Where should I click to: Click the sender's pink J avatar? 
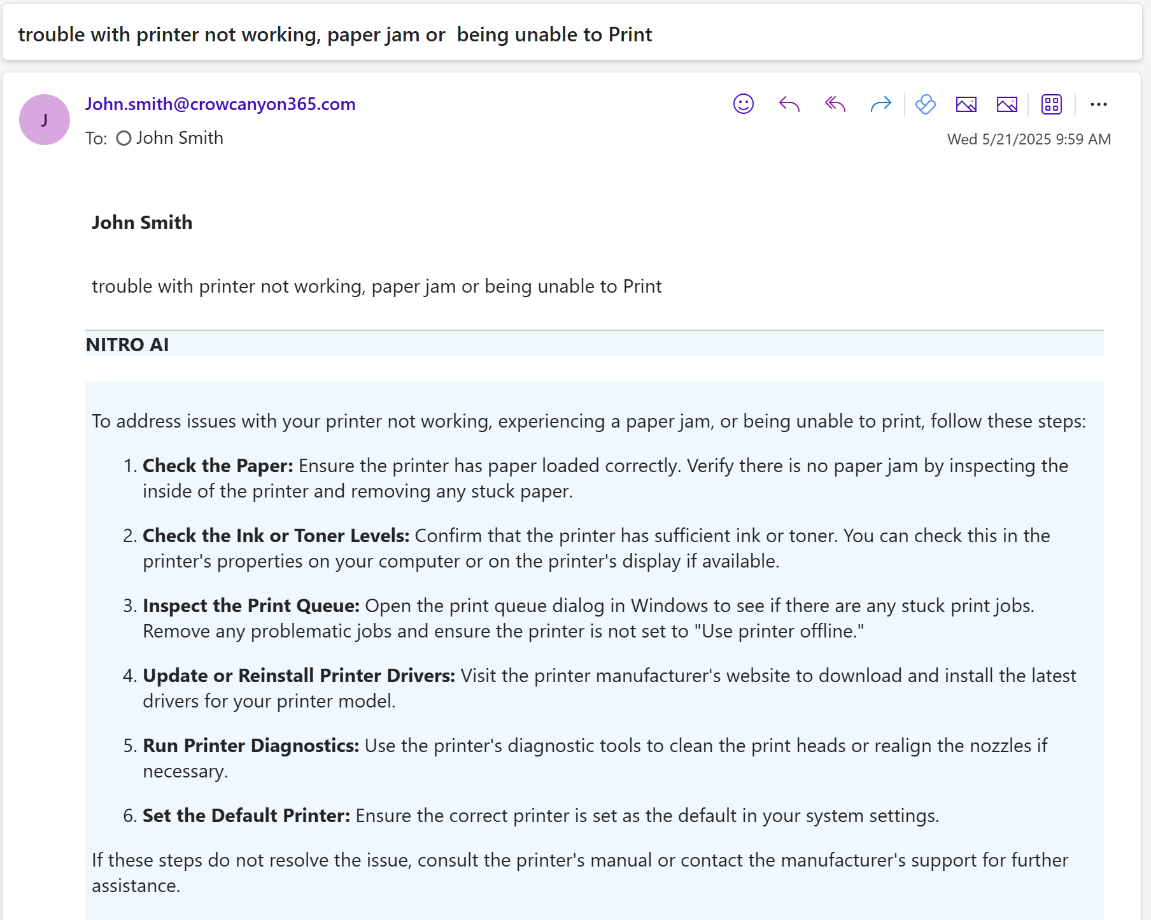click(x=45, y=120)
